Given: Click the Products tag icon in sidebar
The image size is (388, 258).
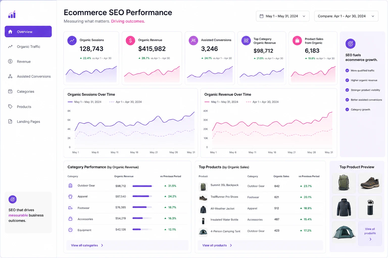Looking at the screenshot, I should (x=10, y=107).
